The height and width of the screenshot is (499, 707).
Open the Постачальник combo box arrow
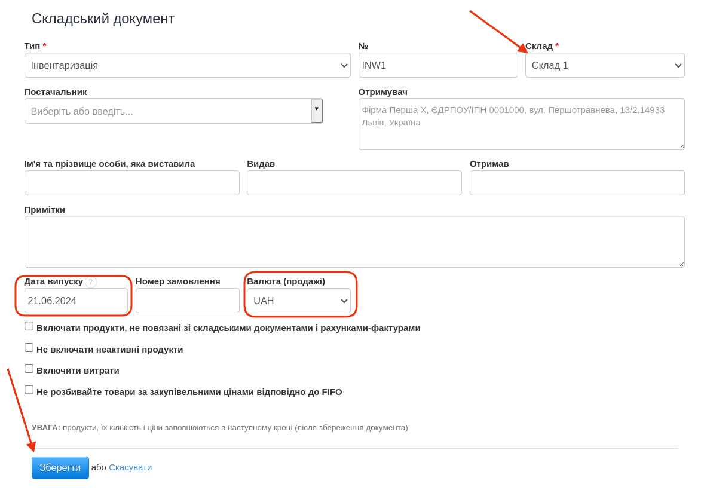pyautogui.click(x=317, y=111)
